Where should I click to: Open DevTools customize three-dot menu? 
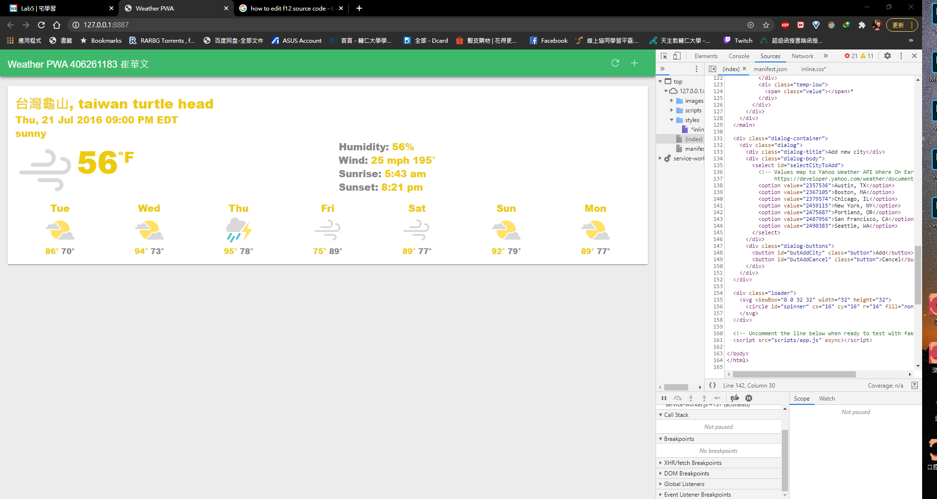(x=901, y=56)
